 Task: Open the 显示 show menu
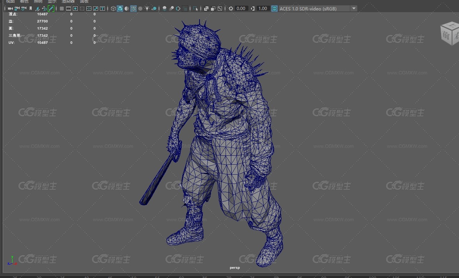(52, 1)
